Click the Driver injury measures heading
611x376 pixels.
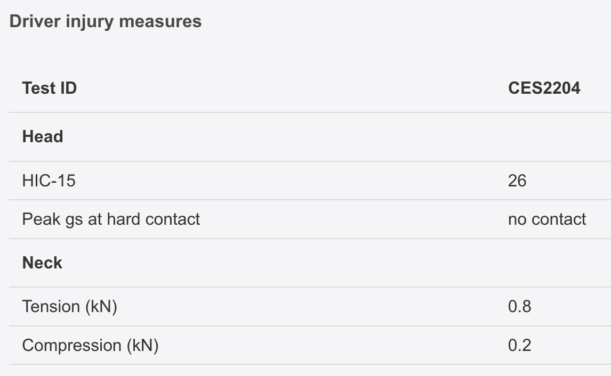click(105, 21)
